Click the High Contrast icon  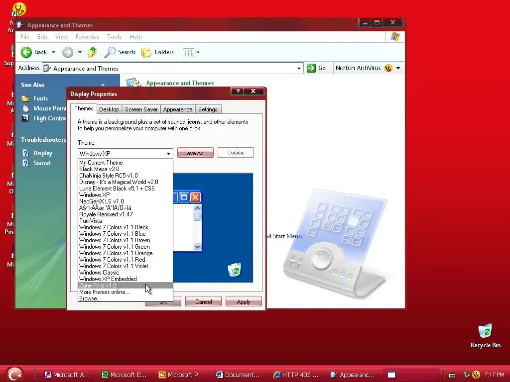(x=25, y=118)
